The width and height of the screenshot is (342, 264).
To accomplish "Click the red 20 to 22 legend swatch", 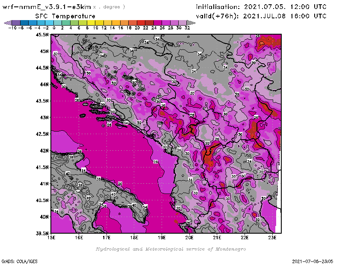I will tap(141, 23).
